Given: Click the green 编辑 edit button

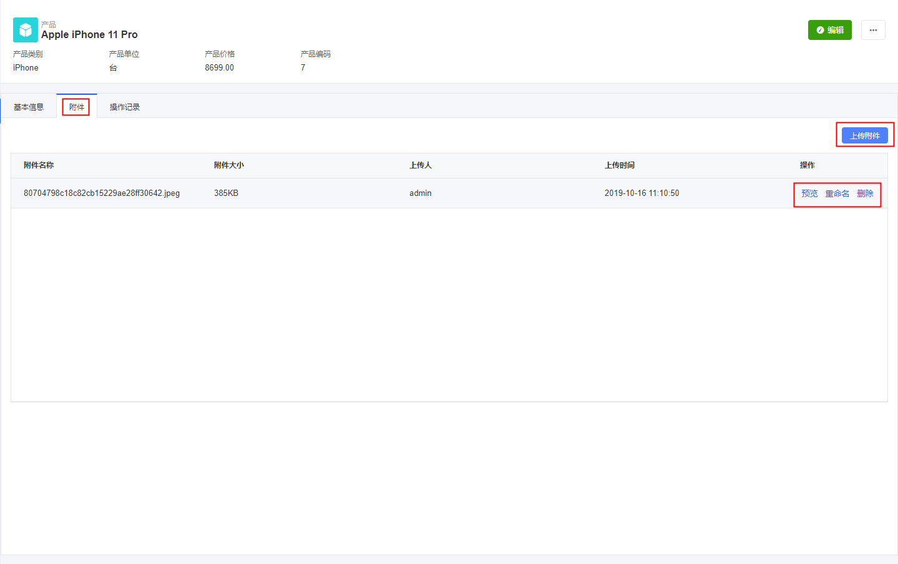Looking at the screenshot, I should (829, 30).
